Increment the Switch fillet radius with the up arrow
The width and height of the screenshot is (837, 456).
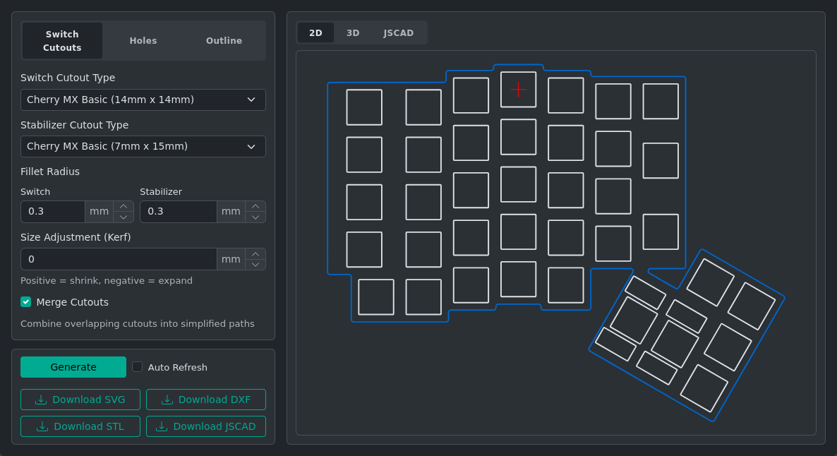[x=123, y=206]
